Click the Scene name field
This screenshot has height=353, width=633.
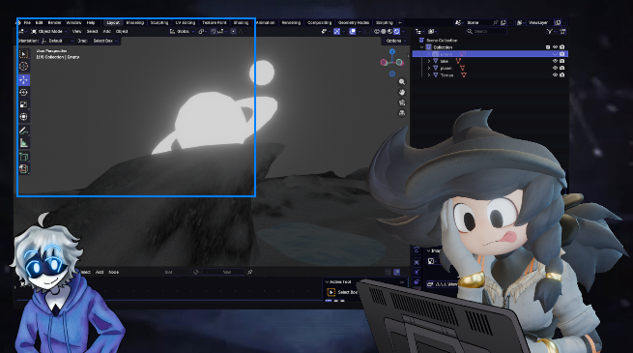point(478,22)
